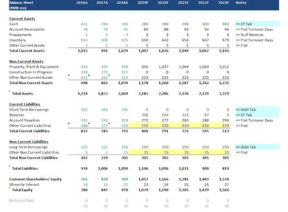Select the 2018A Total Assets value
288x212 pixels.
pyautogui.click(x=123, y=94)
